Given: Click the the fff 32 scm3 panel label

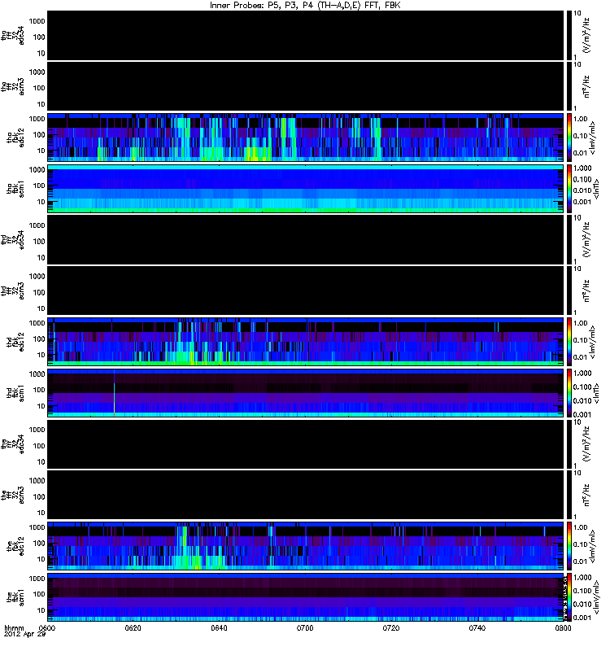Looking at the screenshot, I should coord(13,495).
